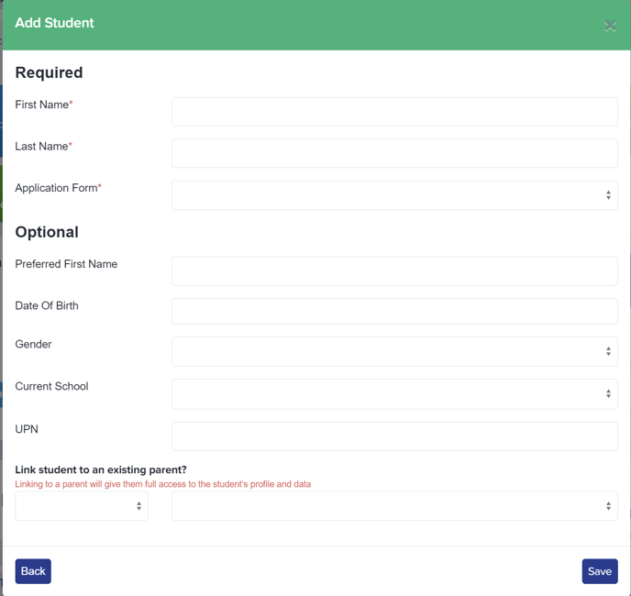
Task: Click the Add Student dialog title
Action: [x=54, y=23]
